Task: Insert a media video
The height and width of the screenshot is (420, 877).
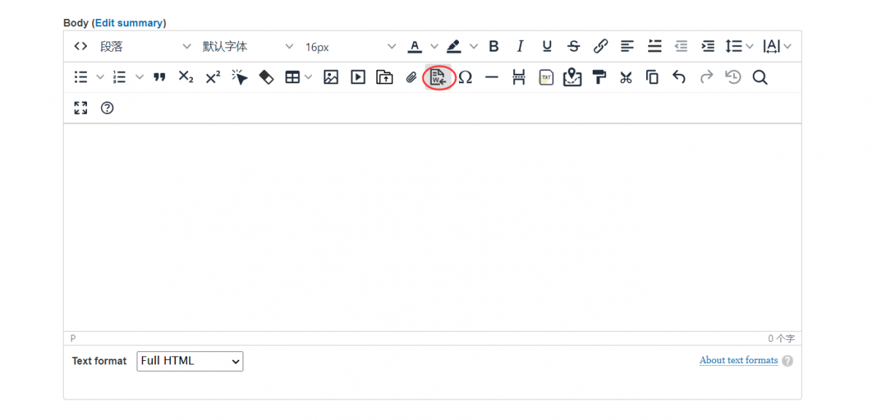Action: [x=358, y=77]
